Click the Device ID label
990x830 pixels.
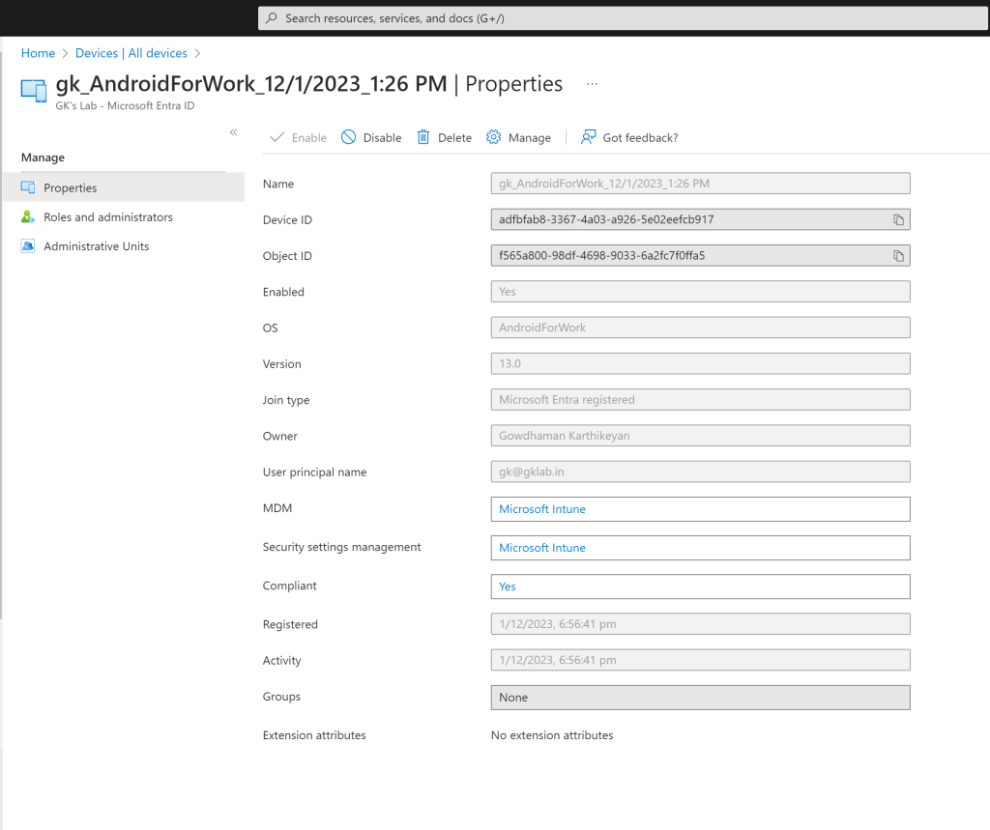(x=287, y=219)
